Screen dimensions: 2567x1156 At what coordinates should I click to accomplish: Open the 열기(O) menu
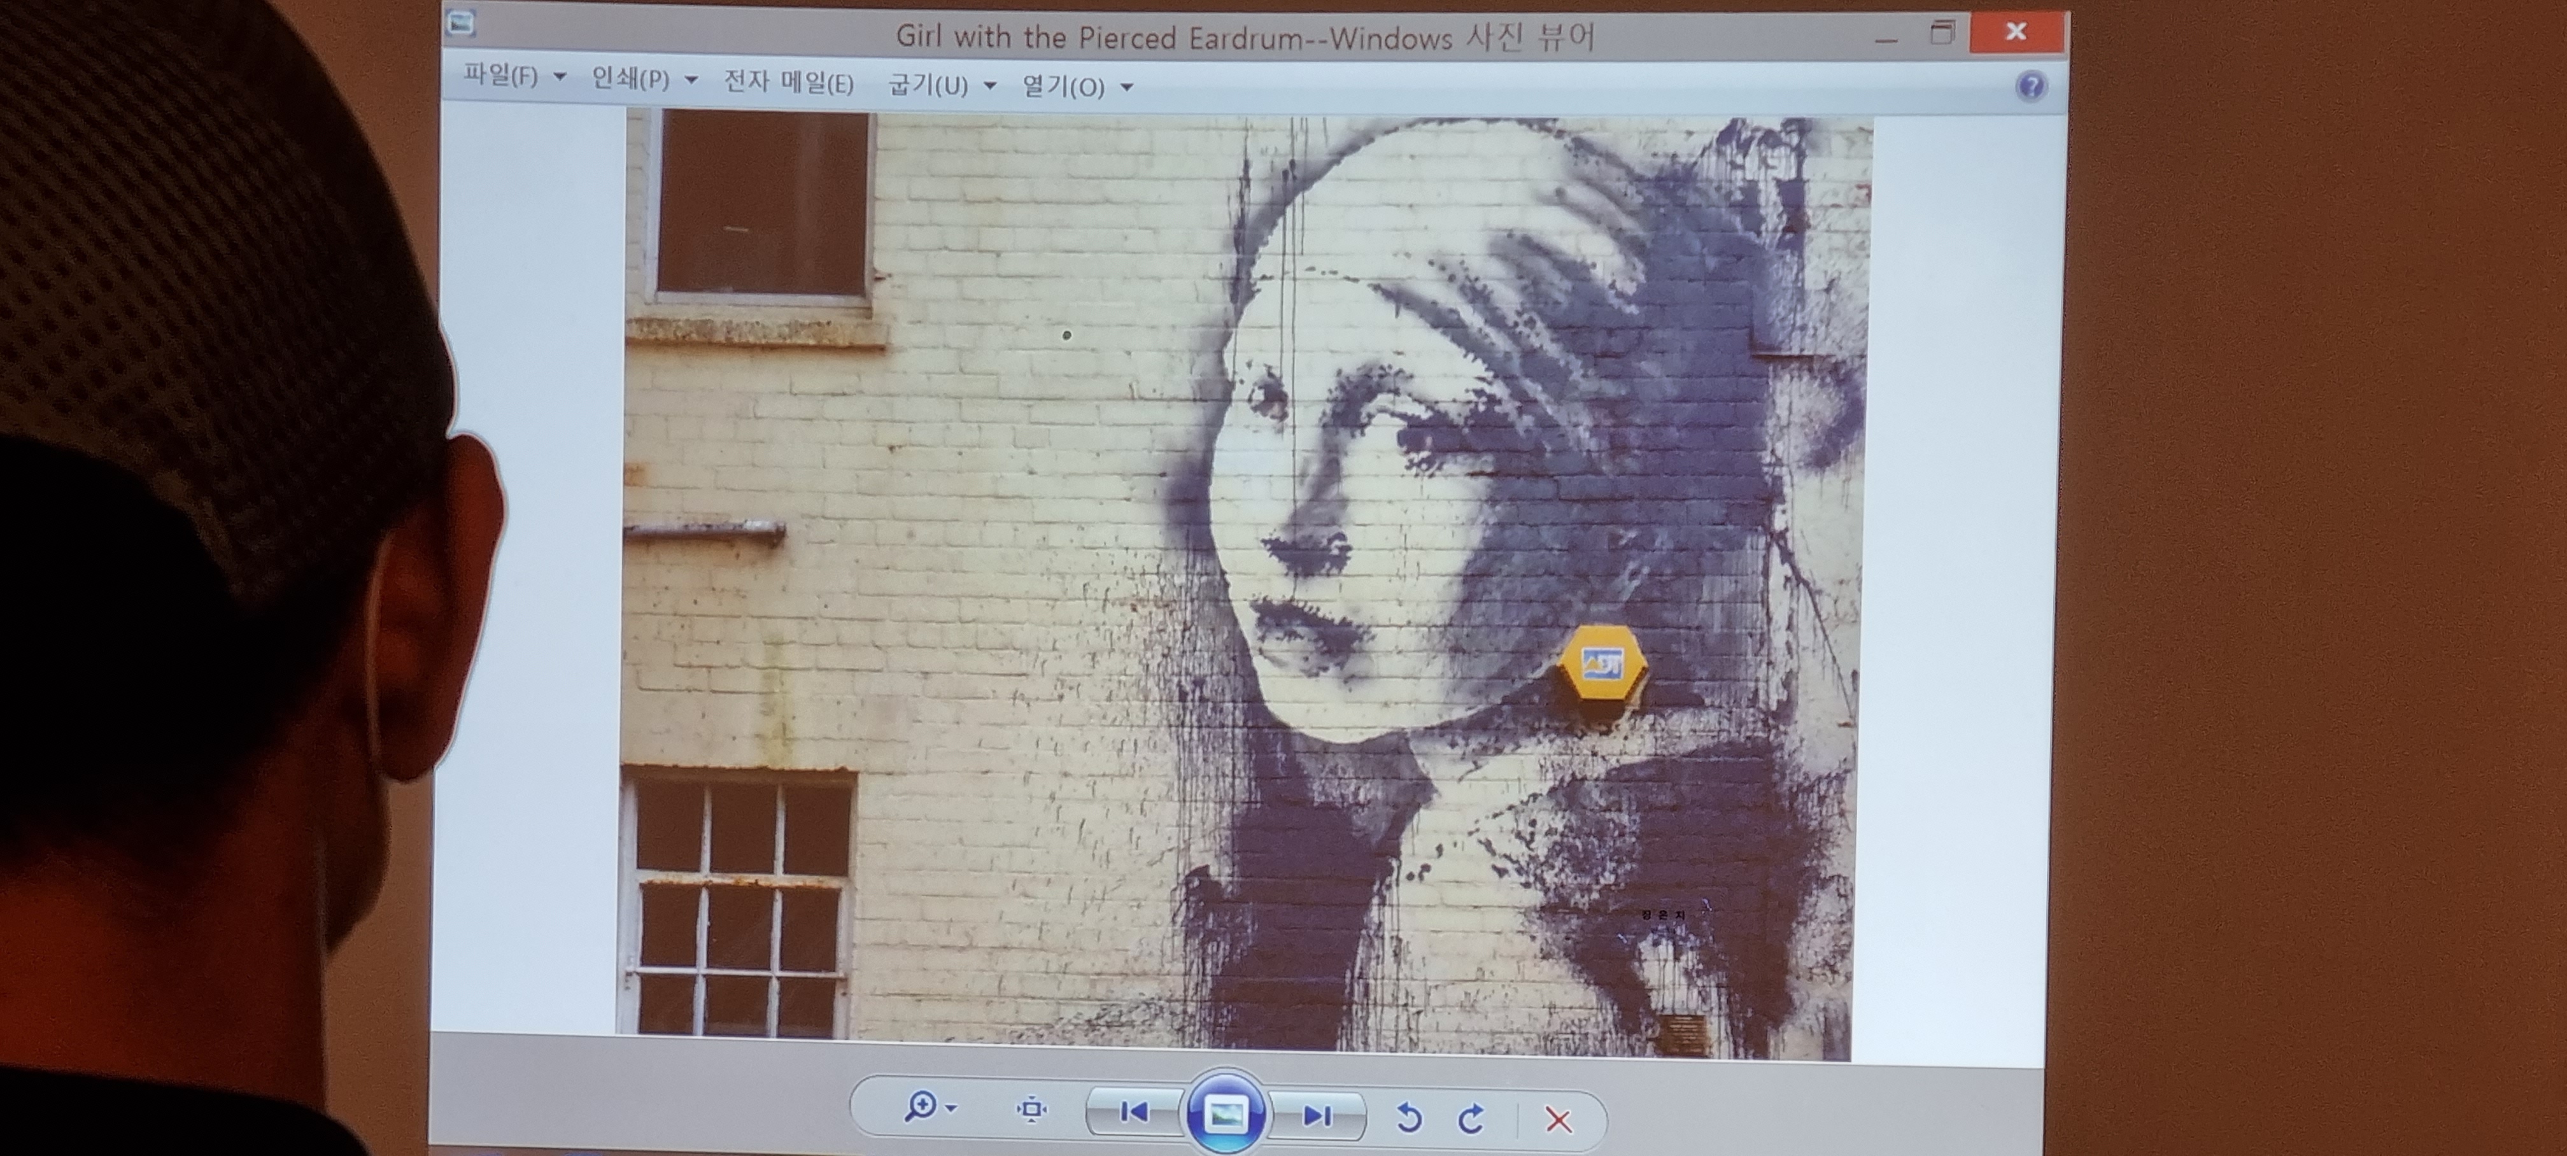(x=1063, y=87)
